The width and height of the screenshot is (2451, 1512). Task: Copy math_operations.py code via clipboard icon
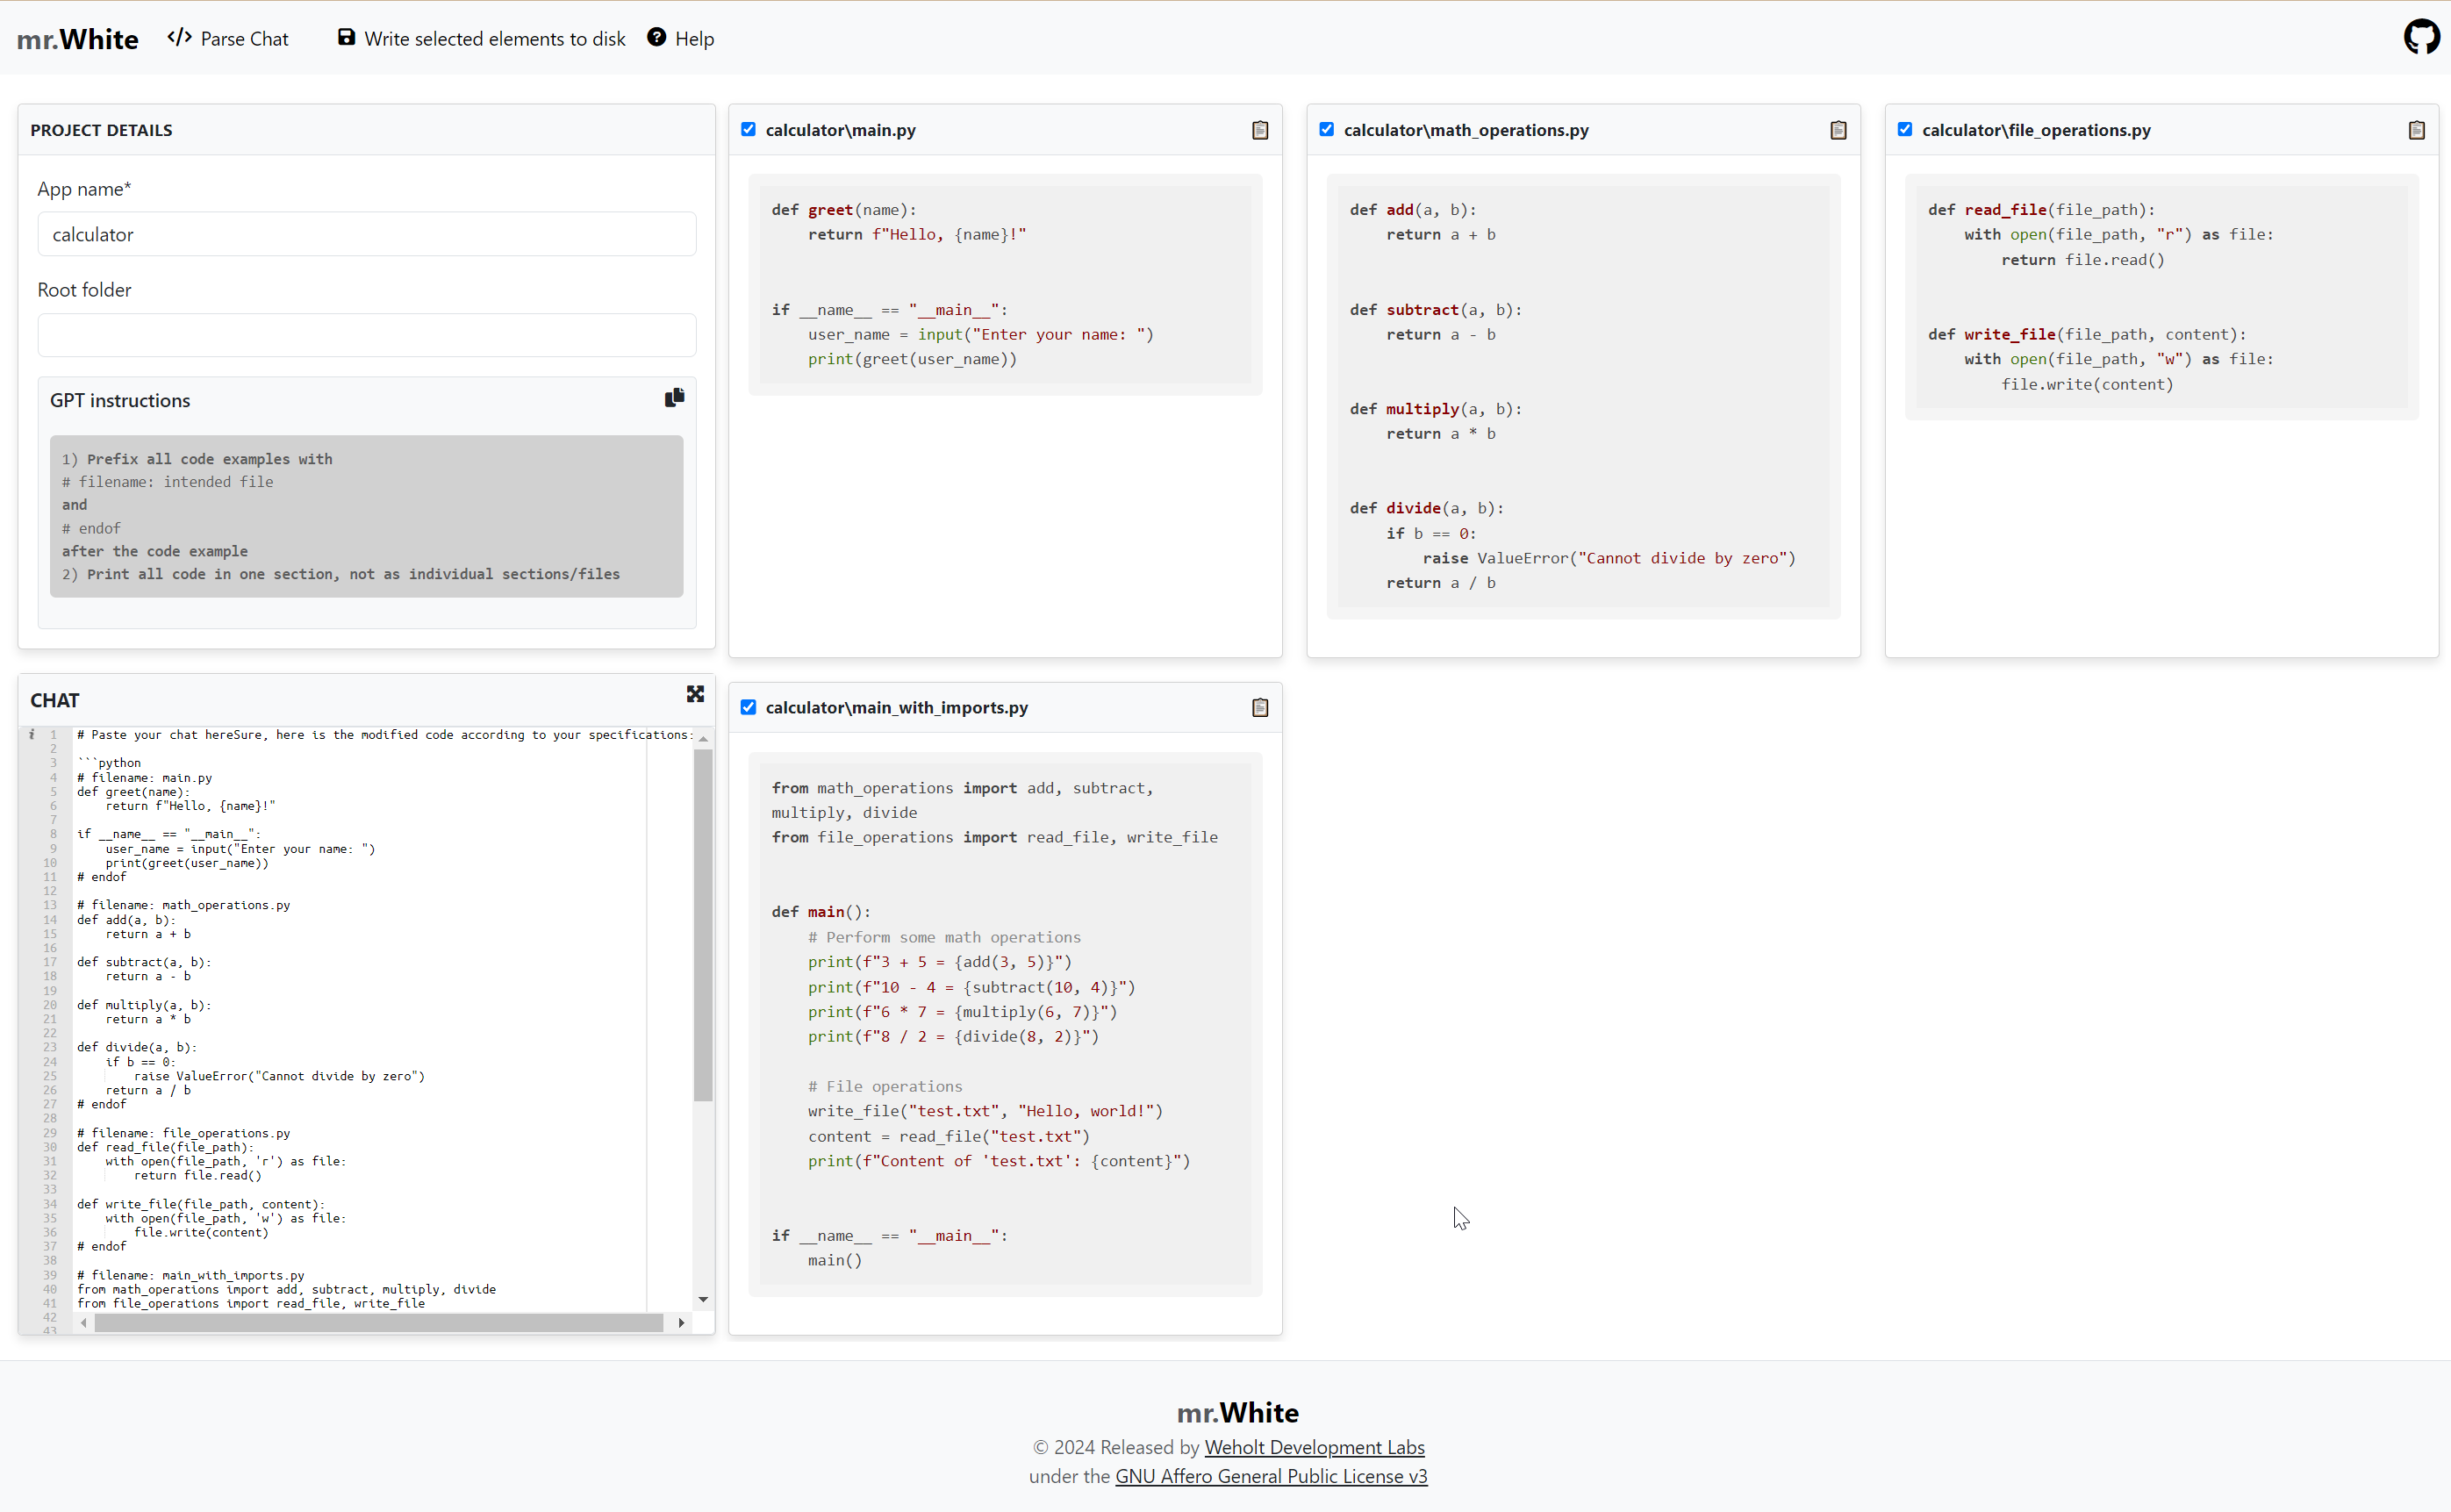tap(1838, 130)
